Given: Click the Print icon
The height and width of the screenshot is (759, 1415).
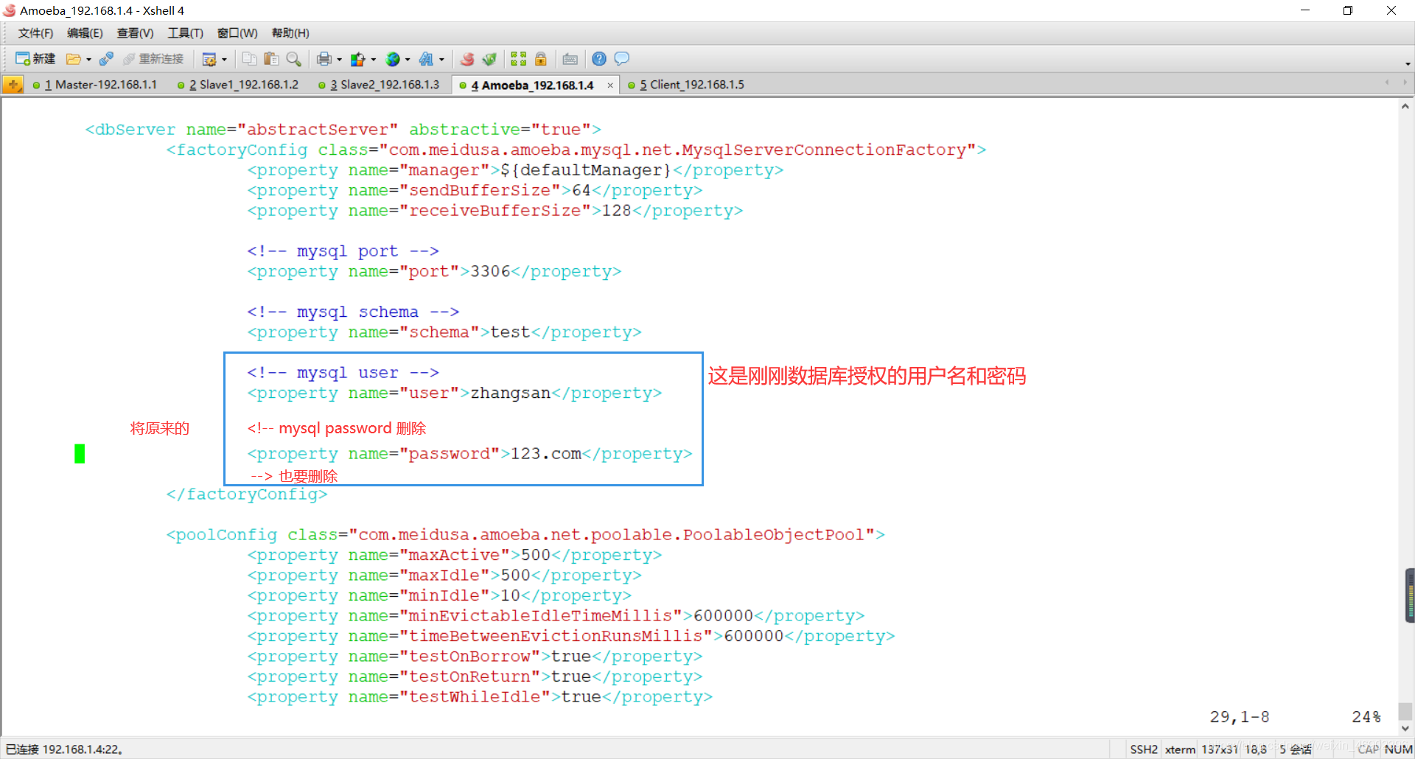Looking at the screenshot, I should tap(324, 59).
